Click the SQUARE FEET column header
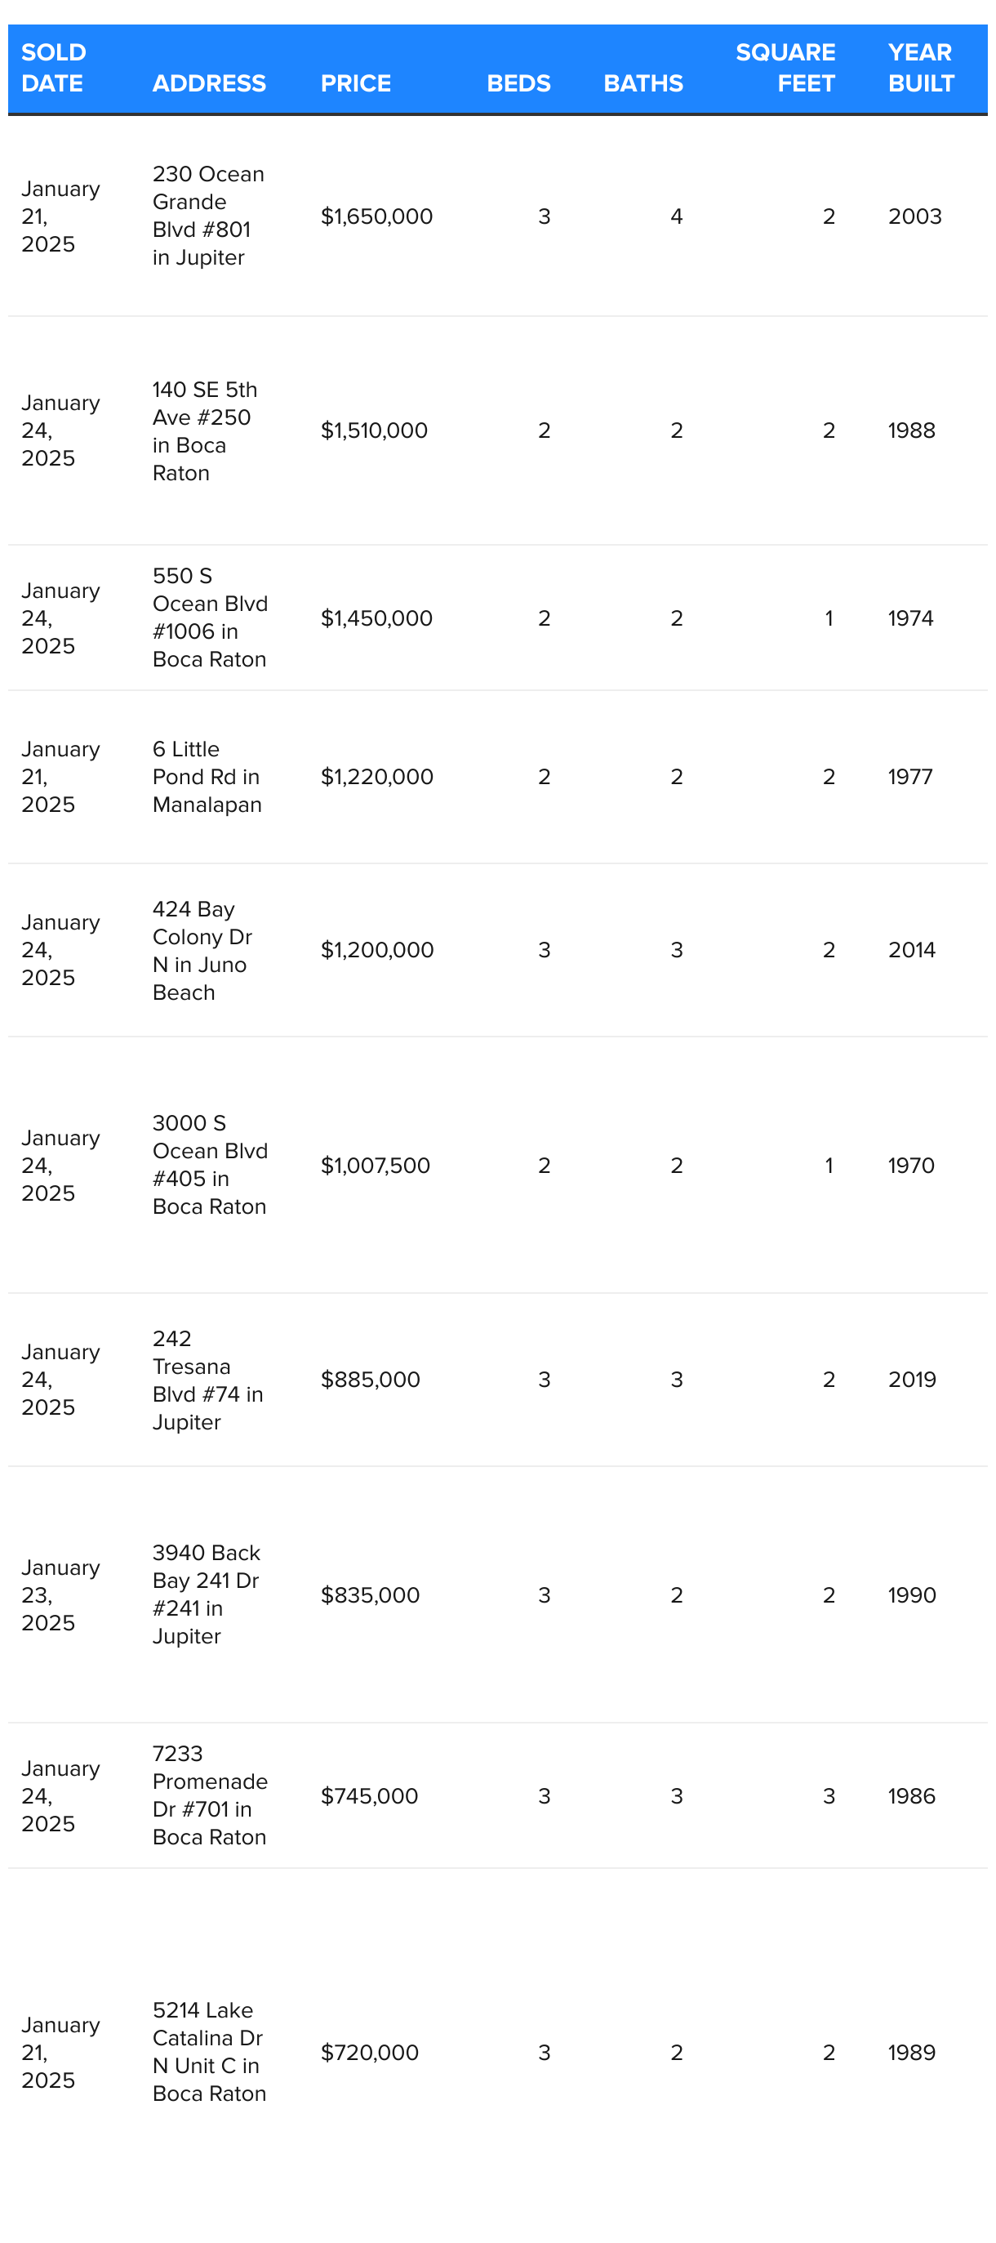Screen dimensions: 996x2243 785,68
